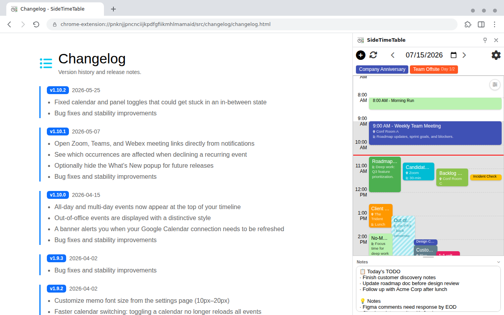504x315 pixels.
Task: Open the orange Client lunch event
Action: (381, 216)
